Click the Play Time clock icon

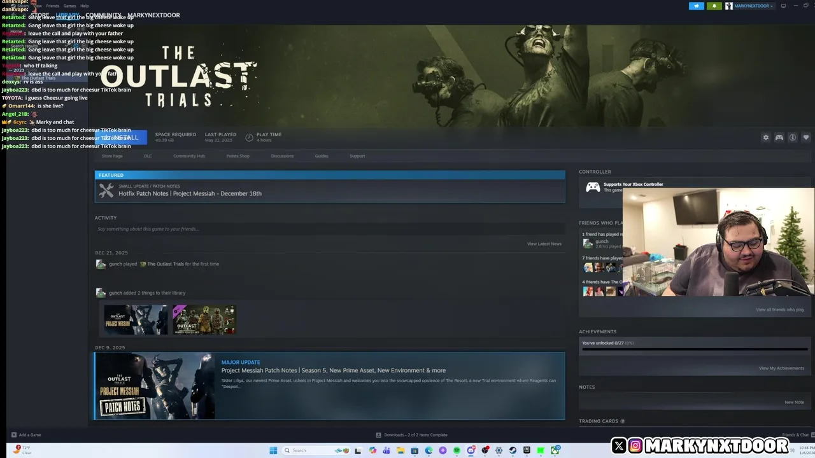click(x=249, y=137)
